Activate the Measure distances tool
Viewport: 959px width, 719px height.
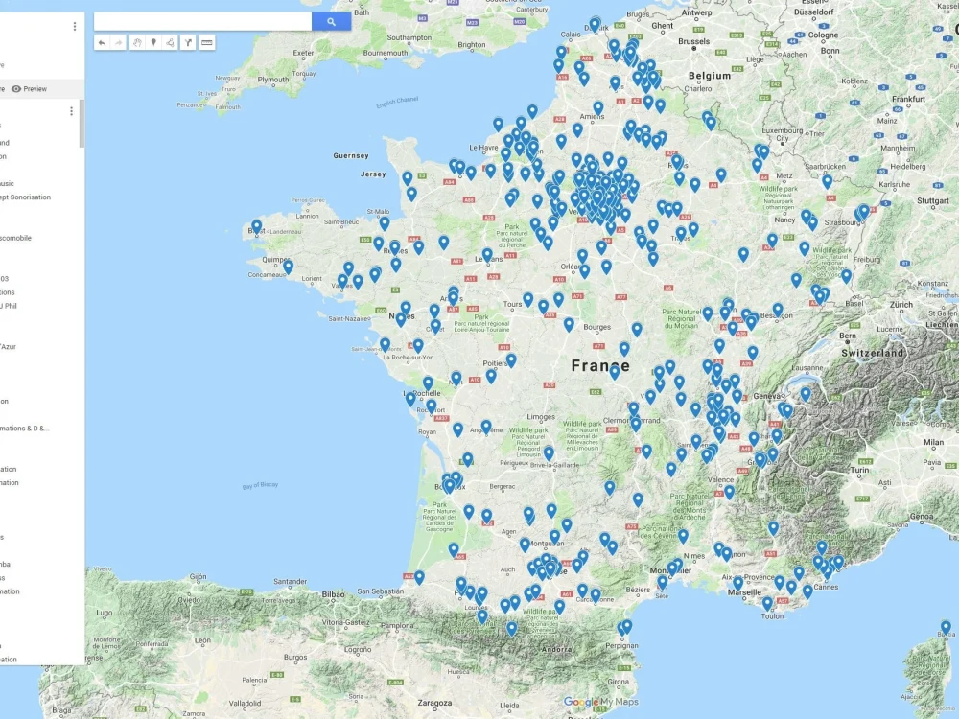point(207,42)
